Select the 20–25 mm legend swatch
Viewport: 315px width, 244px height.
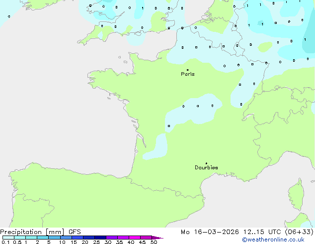89,238
